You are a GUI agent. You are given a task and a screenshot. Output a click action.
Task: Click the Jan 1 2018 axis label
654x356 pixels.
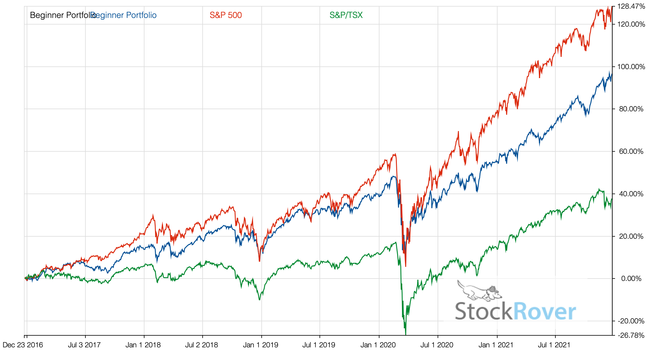click(143, 345)
